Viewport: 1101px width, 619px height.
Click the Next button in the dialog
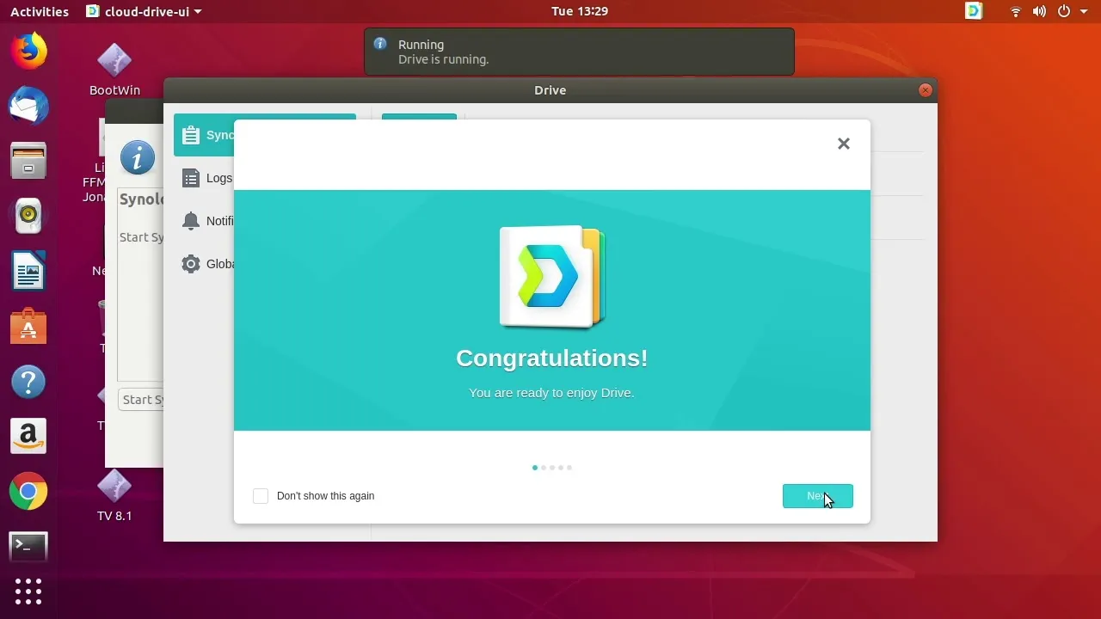817,496
